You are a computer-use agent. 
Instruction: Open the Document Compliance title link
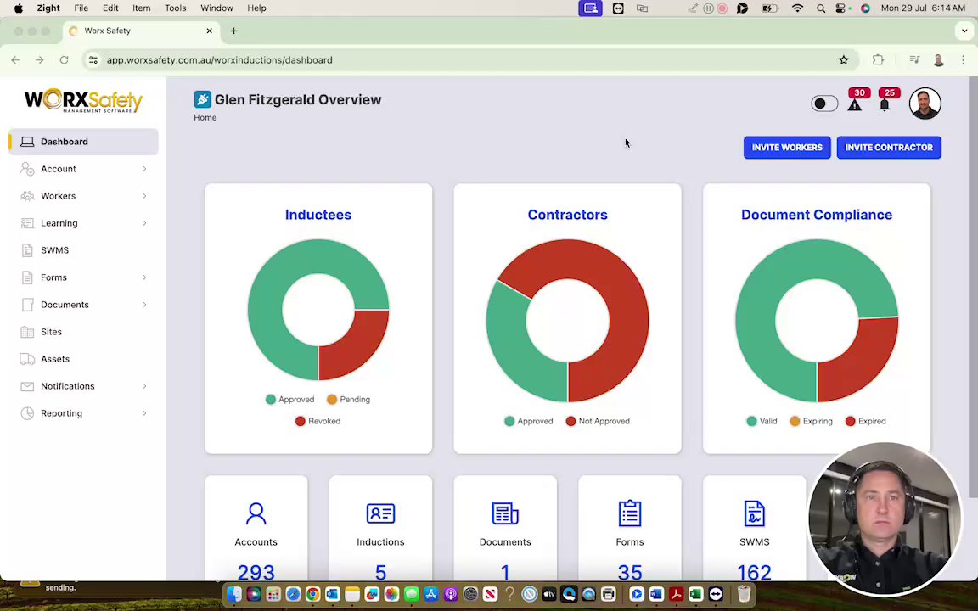817,215
